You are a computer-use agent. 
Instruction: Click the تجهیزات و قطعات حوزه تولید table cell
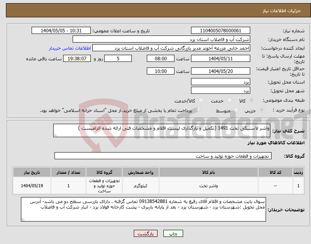click(x=104, y=186)
